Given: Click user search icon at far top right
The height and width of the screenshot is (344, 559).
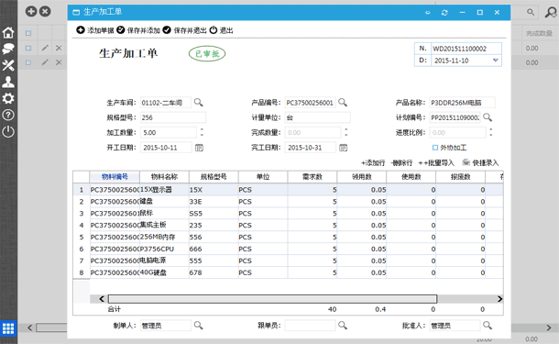Looking at the screenshot, I should coord(551,12).
